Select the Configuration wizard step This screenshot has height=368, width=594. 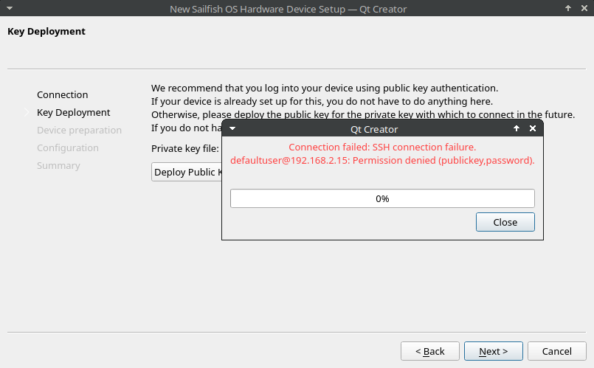click(x=67, y=147)
